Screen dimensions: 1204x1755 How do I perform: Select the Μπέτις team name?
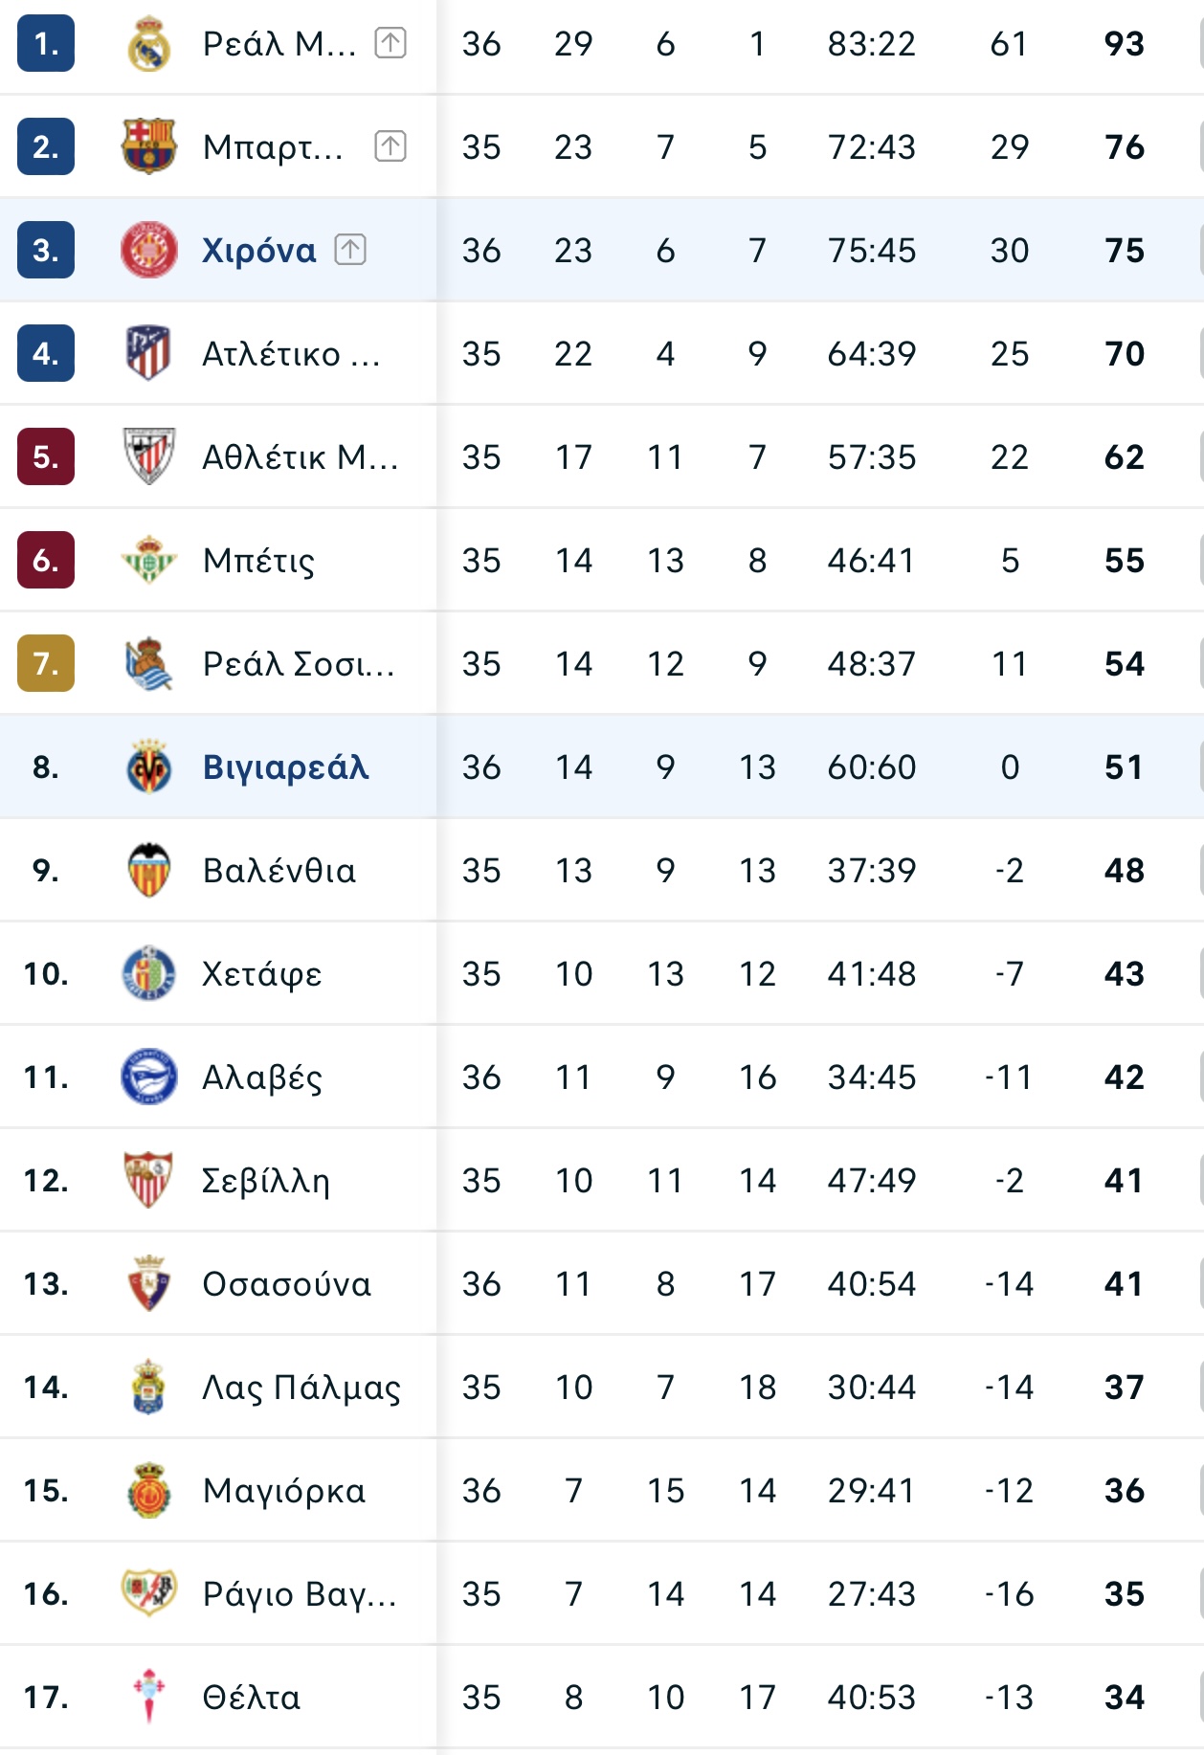[258, 561]
